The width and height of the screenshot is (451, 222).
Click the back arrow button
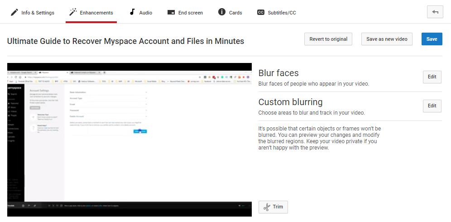[x=435, y=12]
